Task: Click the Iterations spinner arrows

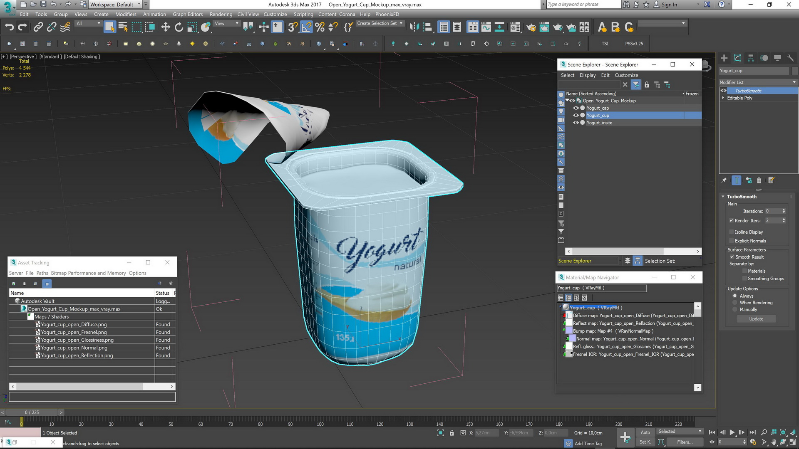Action: pos(784,211)
